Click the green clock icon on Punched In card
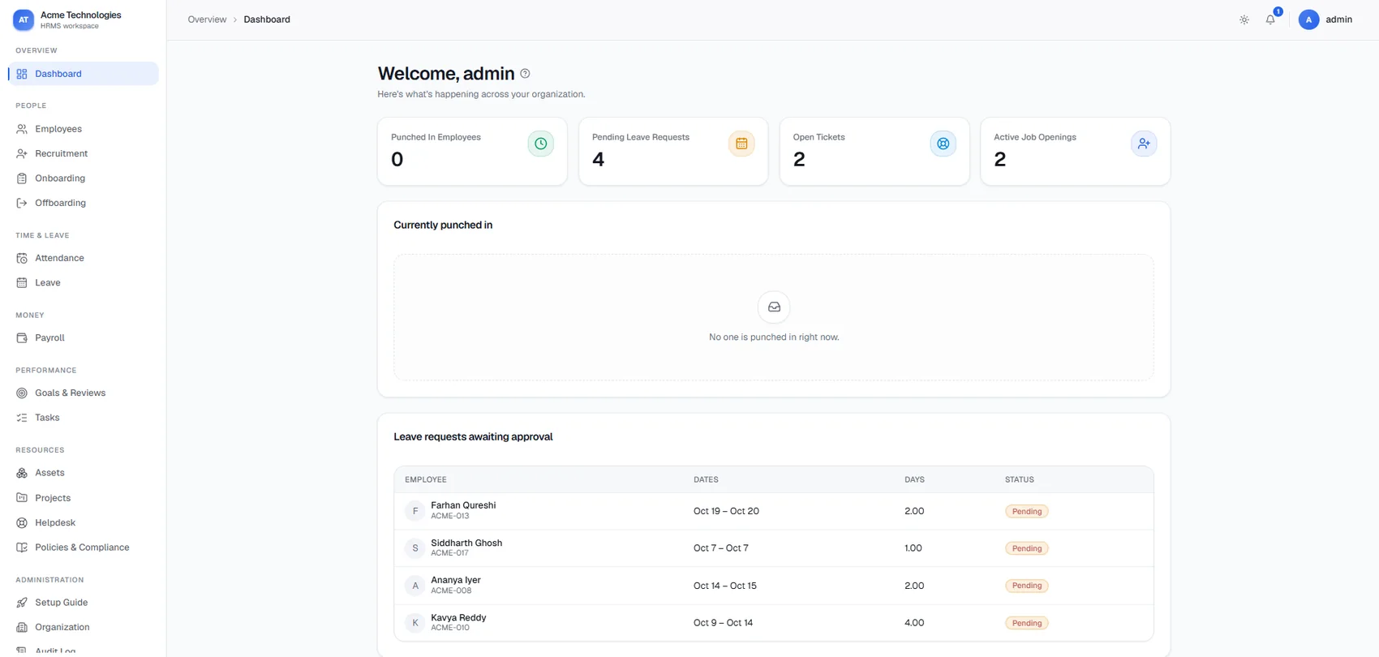This screenshot has width=1379, height=657. (541, 144)
